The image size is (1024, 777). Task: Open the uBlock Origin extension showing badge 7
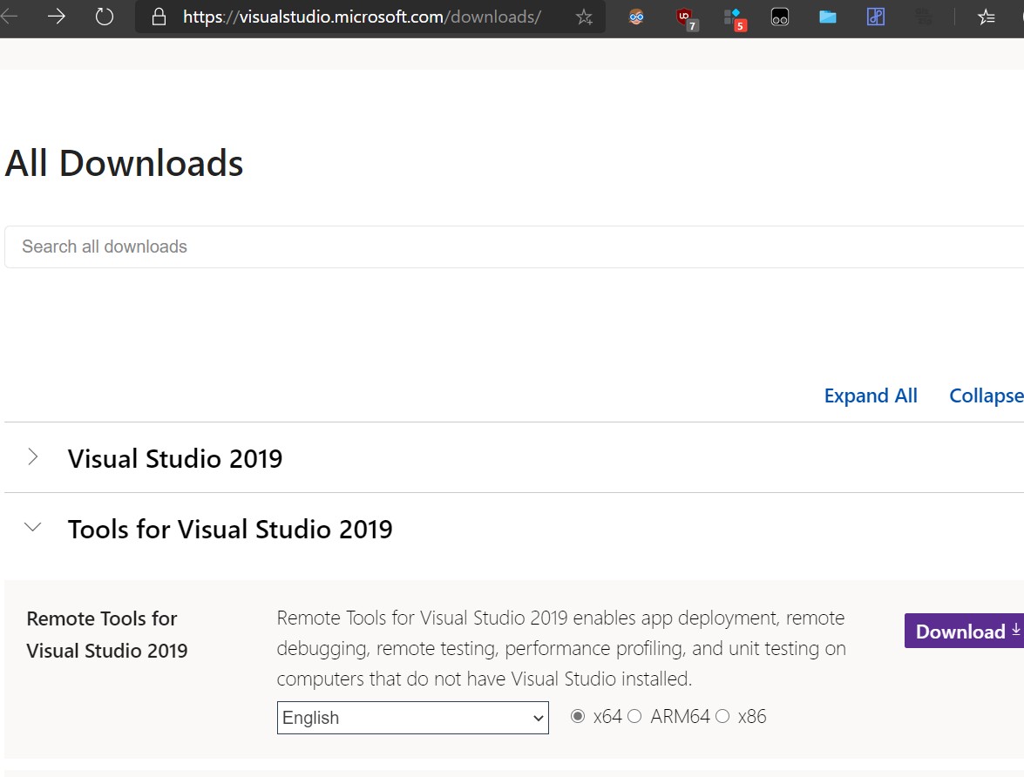click(x=687, y=18)
